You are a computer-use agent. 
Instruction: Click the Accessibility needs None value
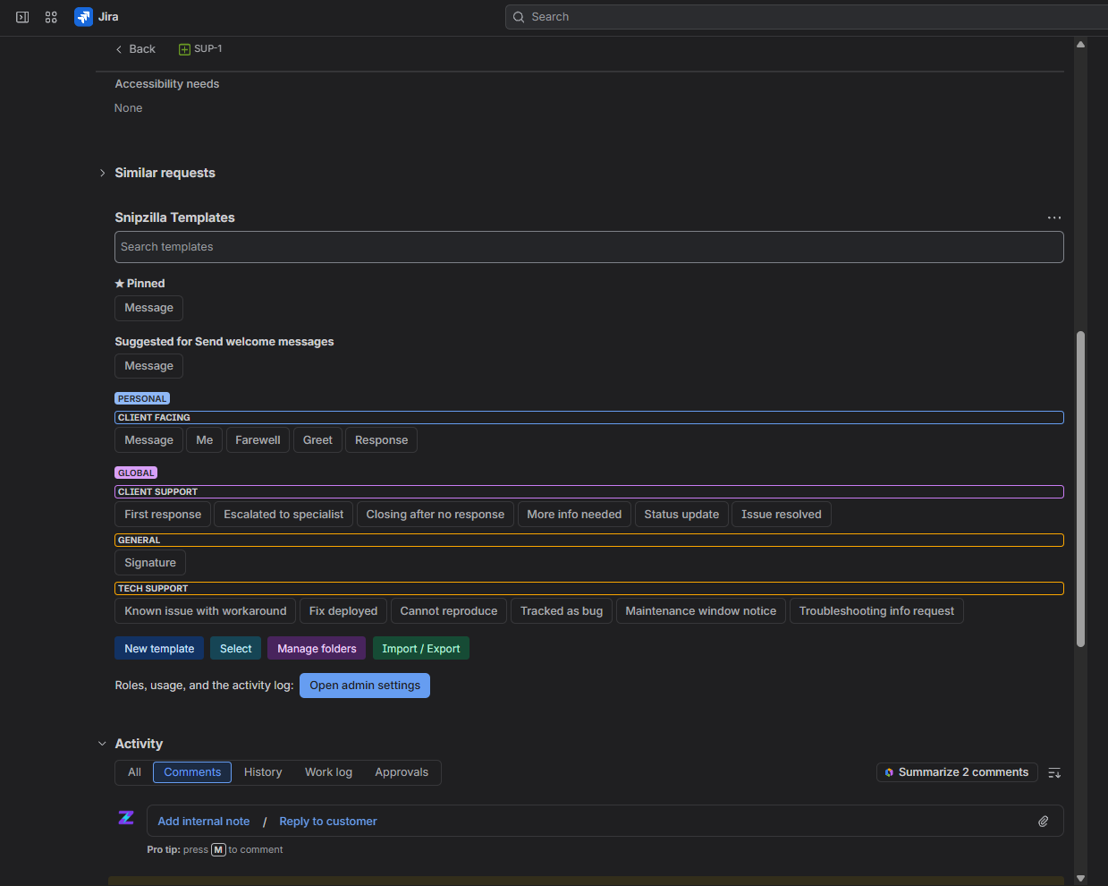click(x=128, y=108)
